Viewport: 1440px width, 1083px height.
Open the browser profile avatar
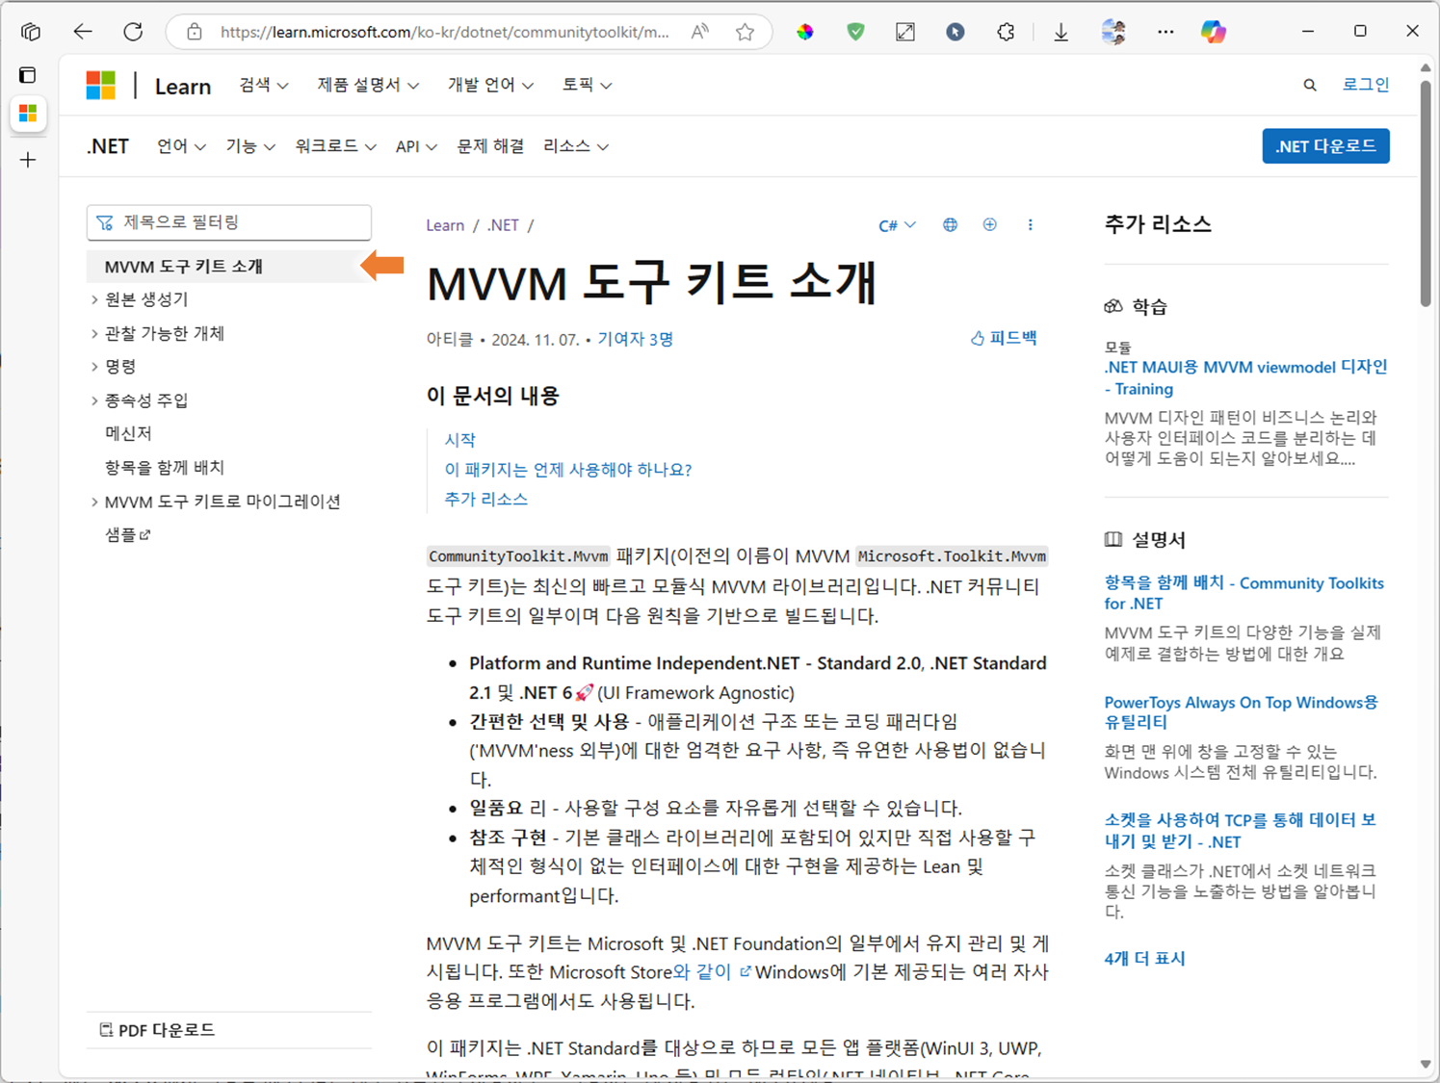pos(1113,32)
